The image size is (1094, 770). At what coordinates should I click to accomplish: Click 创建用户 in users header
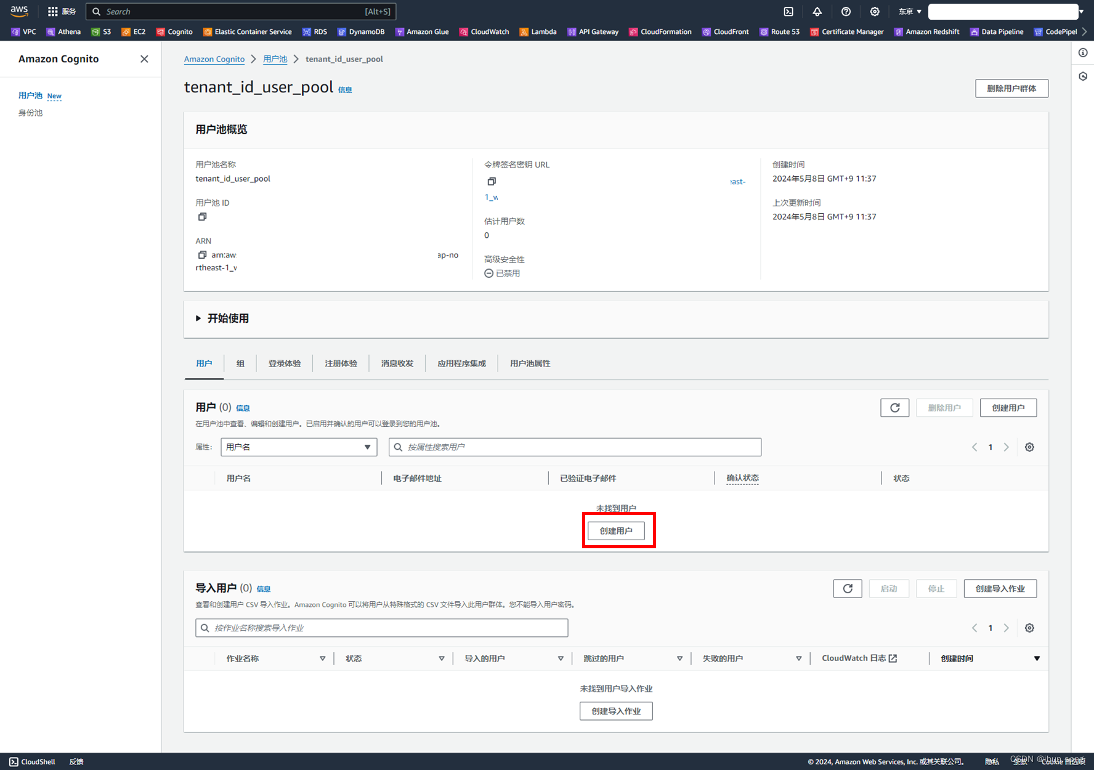pos(1008,408)
